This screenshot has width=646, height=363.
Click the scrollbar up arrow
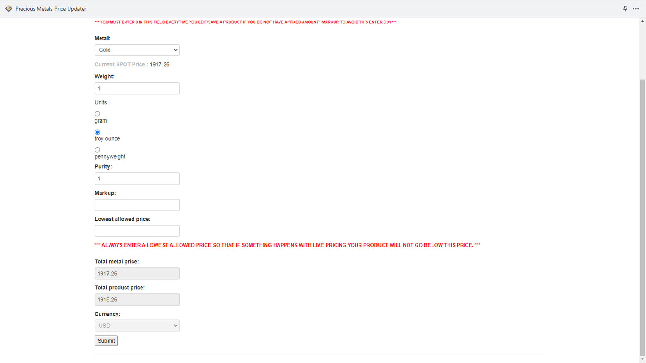pos(642,21)
